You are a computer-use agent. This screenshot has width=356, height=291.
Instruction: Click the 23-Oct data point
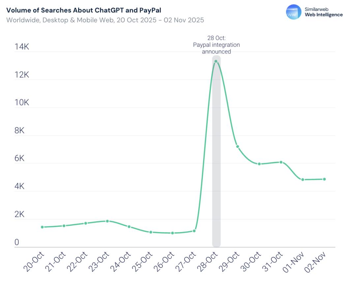click(x=107, y=221)
